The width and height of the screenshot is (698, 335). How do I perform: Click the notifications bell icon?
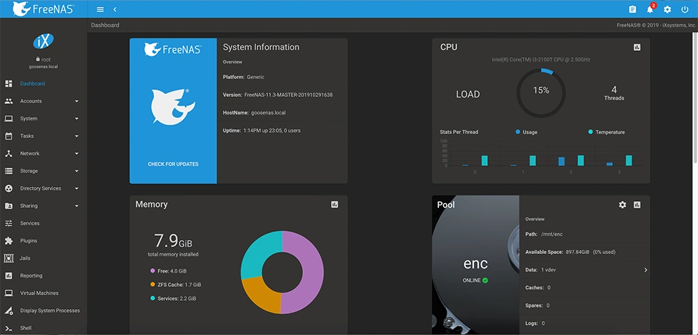click(650, 10)
